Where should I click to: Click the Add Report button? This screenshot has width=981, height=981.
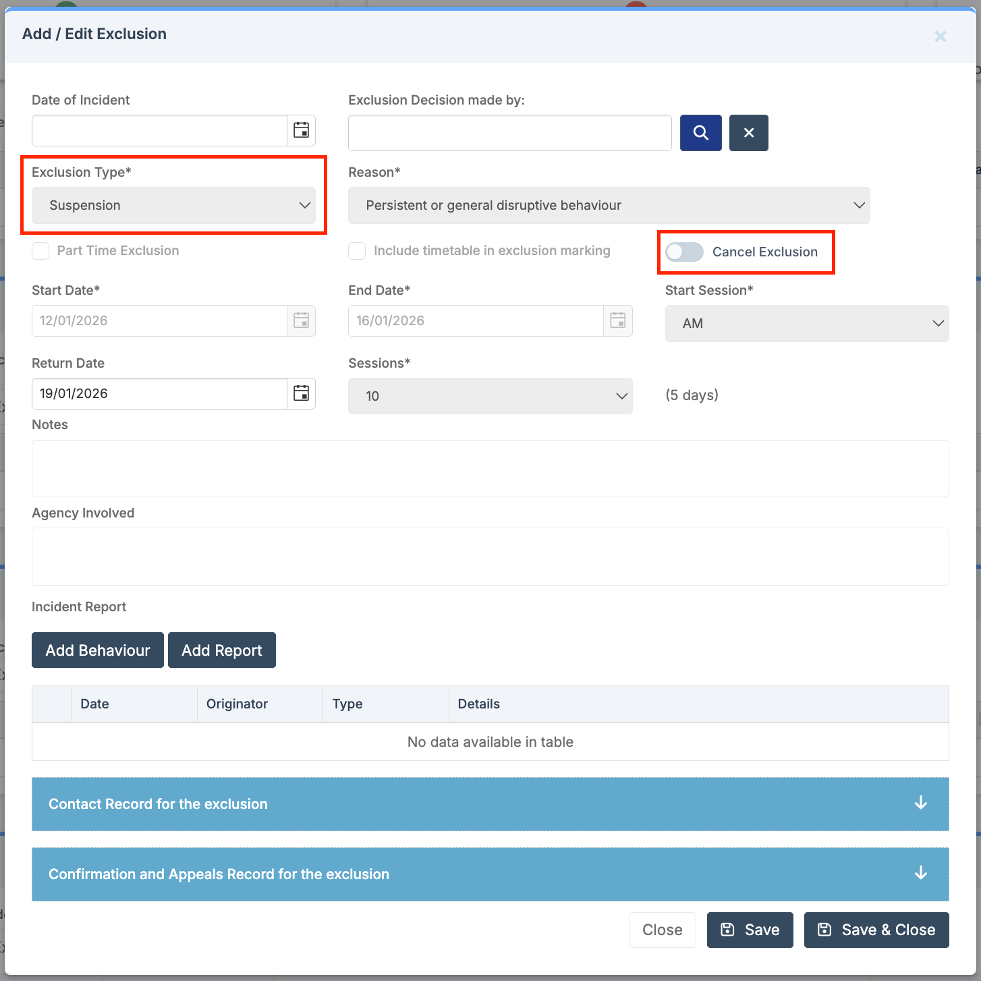pyautogui.click(x=221, y=650)
